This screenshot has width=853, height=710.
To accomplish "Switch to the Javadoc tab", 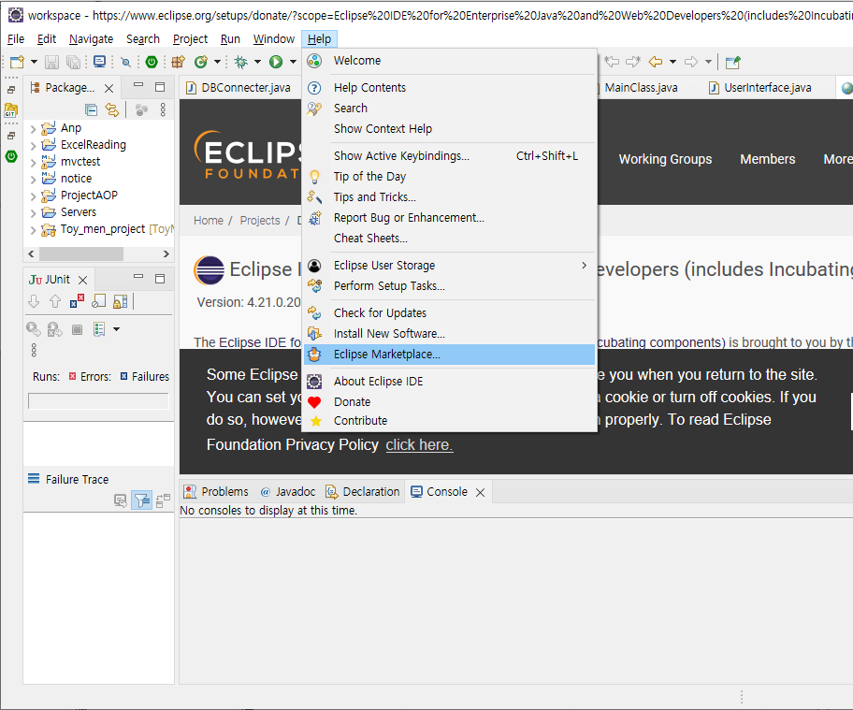I will click(x=288, y=492).
